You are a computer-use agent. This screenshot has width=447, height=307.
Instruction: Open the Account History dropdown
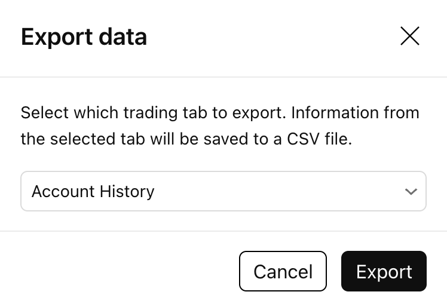point(223,192)
